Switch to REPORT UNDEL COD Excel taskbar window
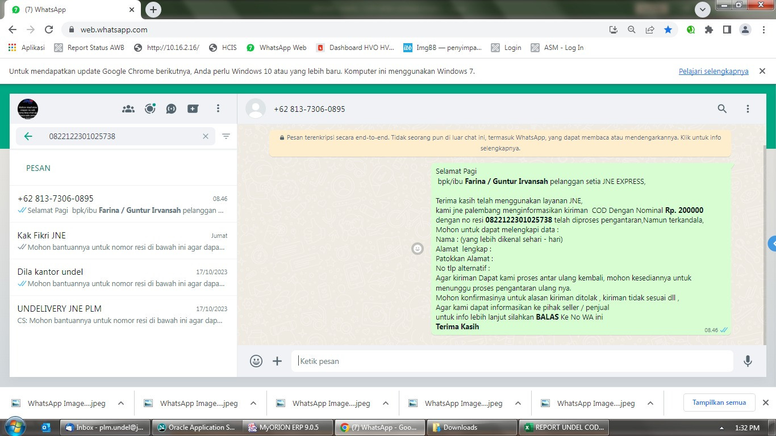 pyautogui.click(x=564, y=427)
